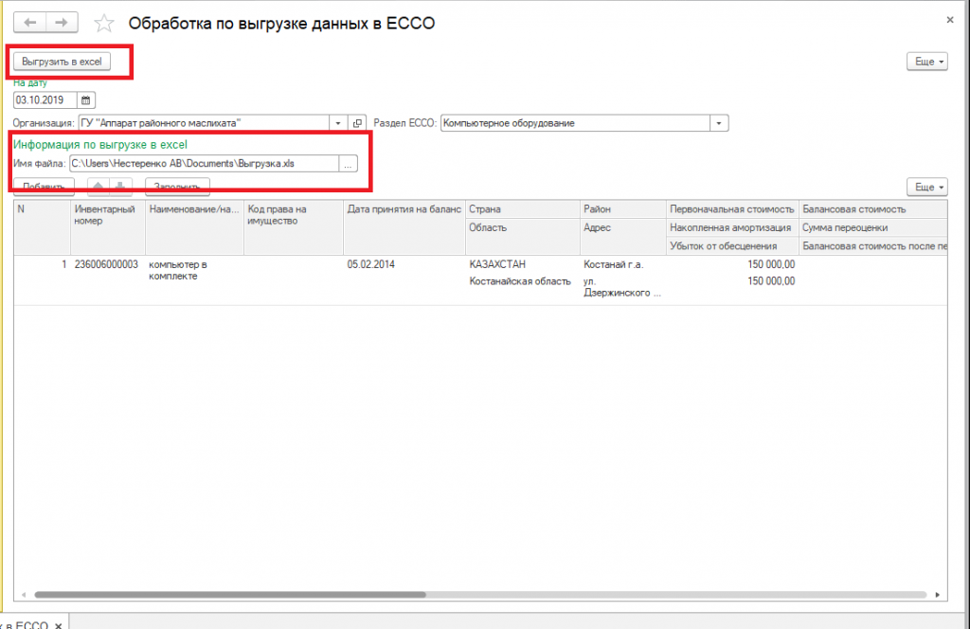Close the ECCO tab at the bottom
The height and width of the screenshot is (629, 970).
coord(58,623)
